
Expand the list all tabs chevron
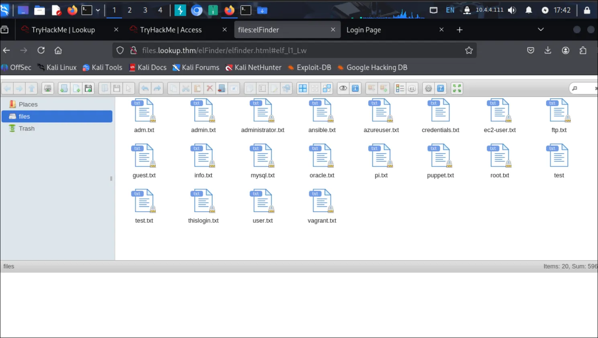[x=541, y=29]
